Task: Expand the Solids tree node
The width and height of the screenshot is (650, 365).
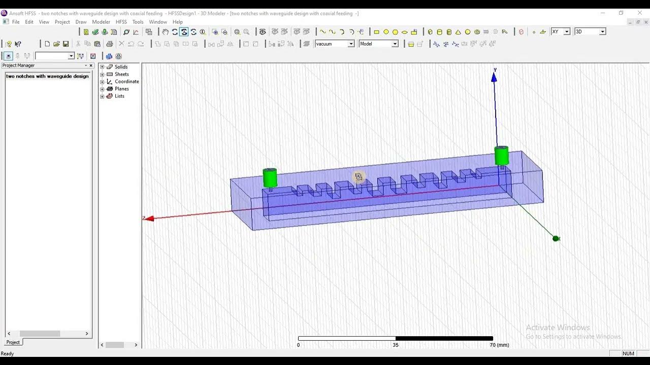Action: pyautogui.click(x=102, y=67)
